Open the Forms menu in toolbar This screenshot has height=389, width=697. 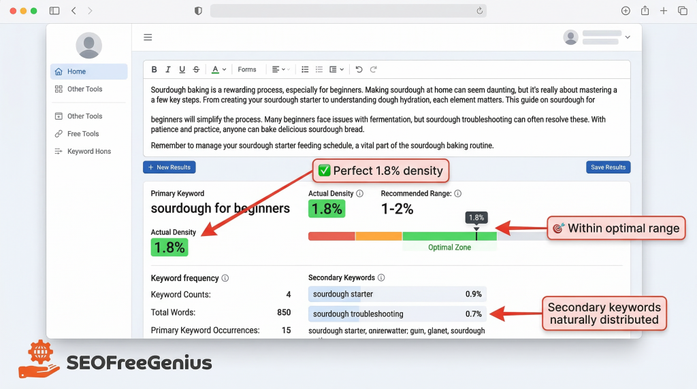[x=246, y=69]
